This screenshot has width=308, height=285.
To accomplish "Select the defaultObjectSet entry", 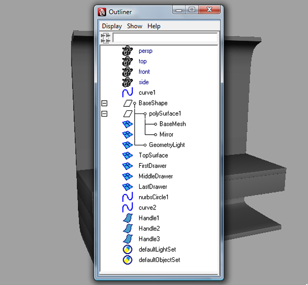I will pos(160,260).
